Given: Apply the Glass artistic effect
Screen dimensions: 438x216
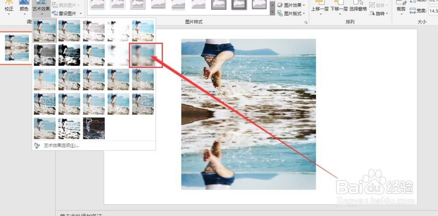Looking at the screenshot, I should click(x=143, y=79).
